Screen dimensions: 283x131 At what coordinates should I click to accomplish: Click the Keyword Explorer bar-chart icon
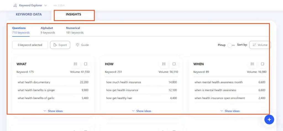point(15,6)
